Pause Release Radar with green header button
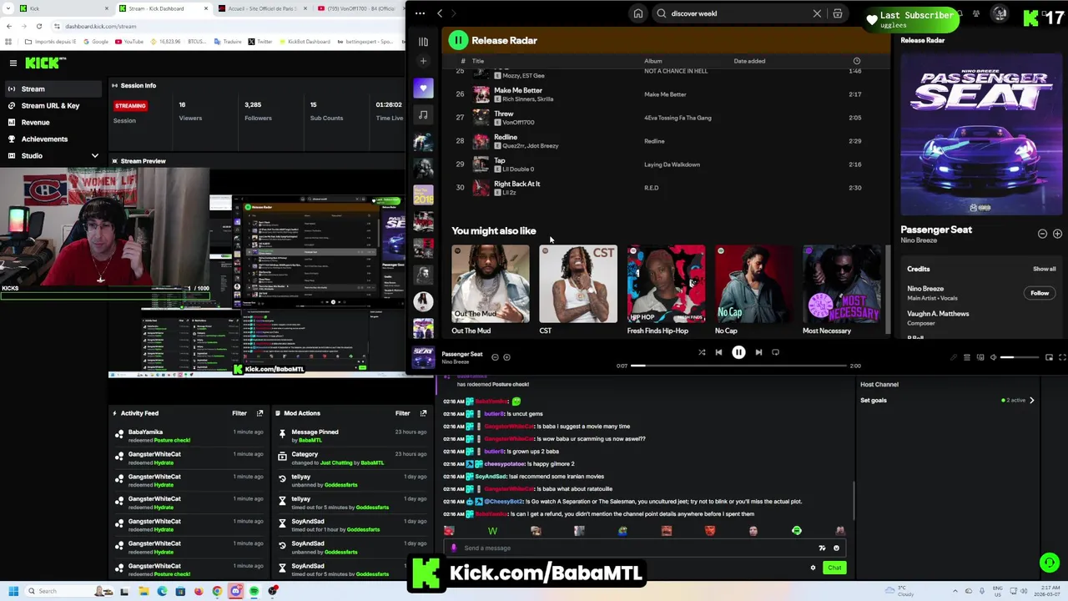This screenshot has width=1068, height=601. coord(458,40)
